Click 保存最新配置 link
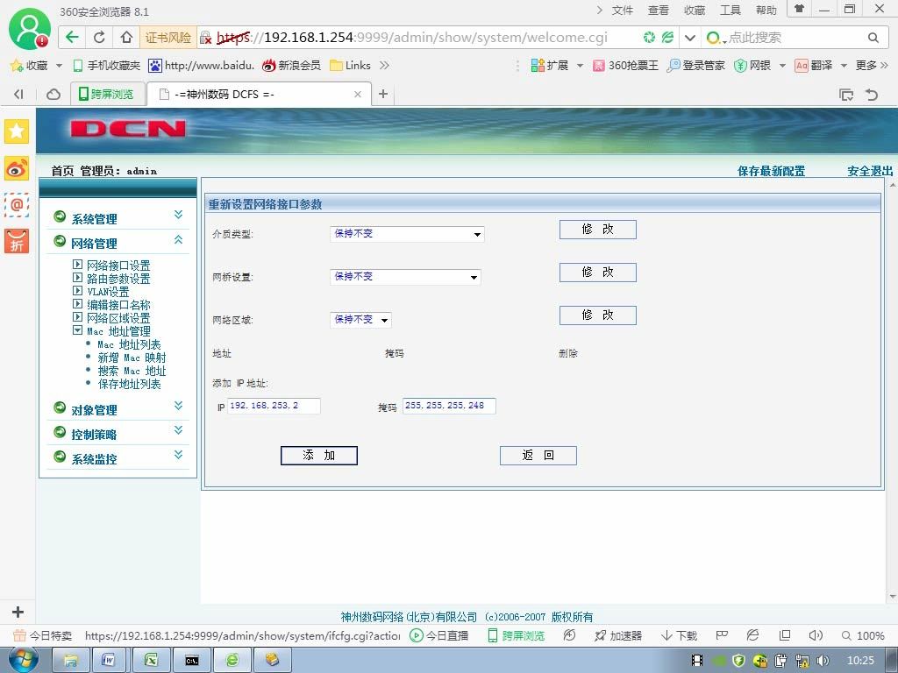Screen dimensions: 898x673 pos(771,171)
